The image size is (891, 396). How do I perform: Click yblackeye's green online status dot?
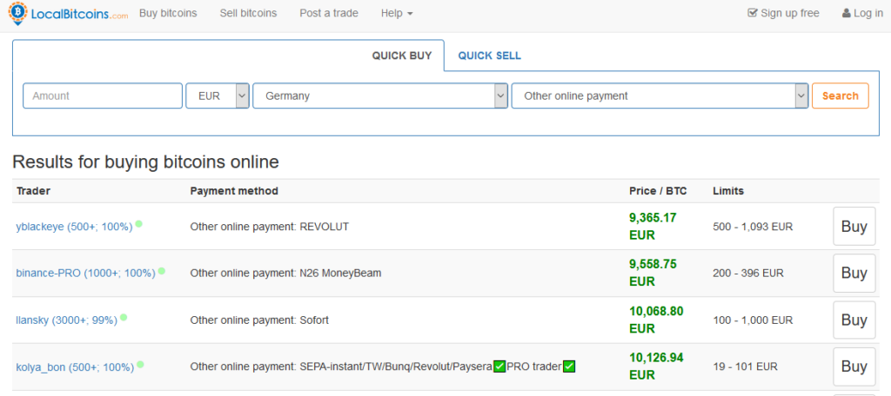pos(139,224)
